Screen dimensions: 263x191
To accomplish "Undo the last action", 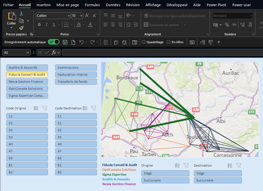I will point(81,42).
